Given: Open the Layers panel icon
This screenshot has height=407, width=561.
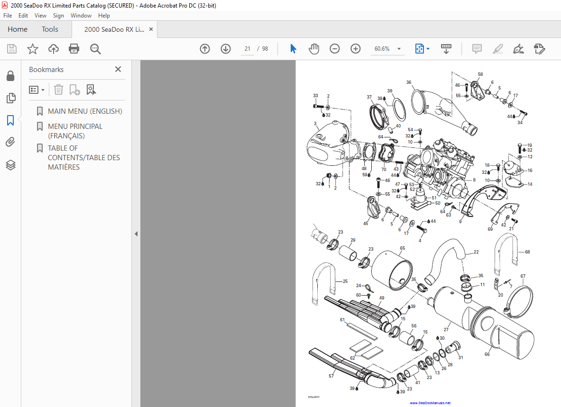Looking at the screenshot, I should (10, 165).
